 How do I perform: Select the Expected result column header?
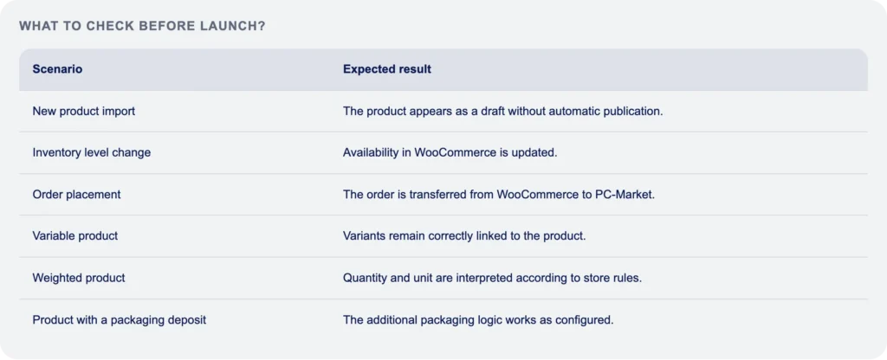coord(387,69)
